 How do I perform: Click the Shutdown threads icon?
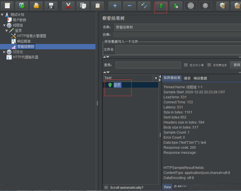205,6
